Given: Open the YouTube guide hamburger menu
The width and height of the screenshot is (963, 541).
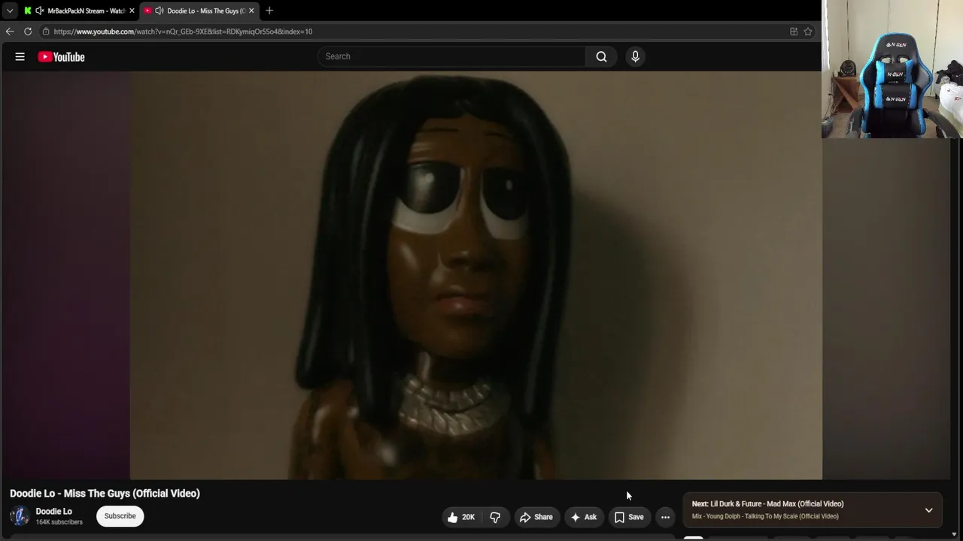Looking at the screenshot, I should click(x=20, y=56).
